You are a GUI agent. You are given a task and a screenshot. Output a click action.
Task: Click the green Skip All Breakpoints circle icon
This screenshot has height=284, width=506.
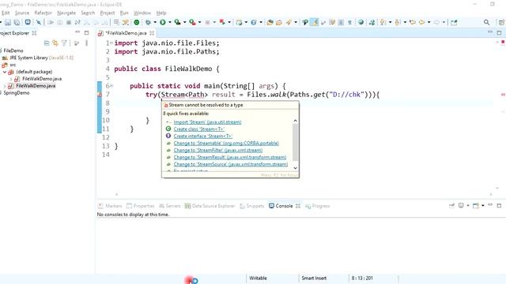[x=137, y=22]
